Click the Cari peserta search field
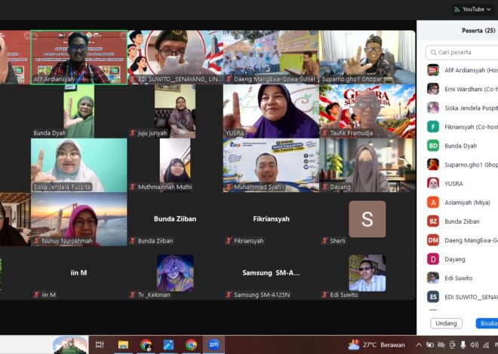The height and width of the screenshot is (354, 498). pos(462,52)
